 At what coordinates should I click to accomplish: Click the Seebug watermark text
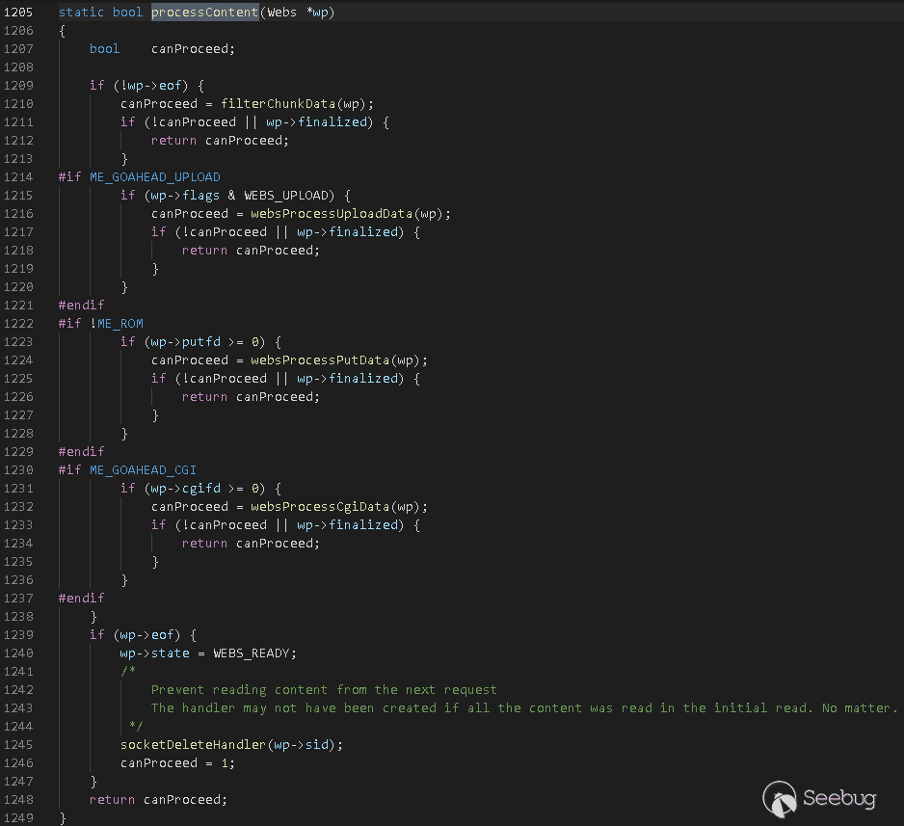coord(841,798)
